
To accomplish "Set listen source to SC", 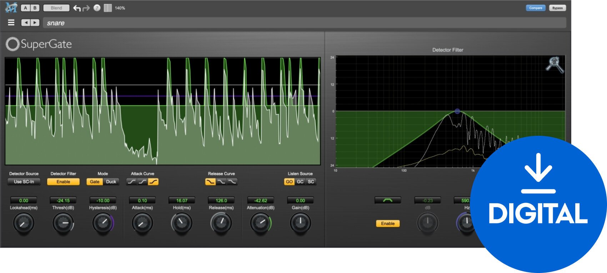I will pyautogui.click(x=311, y=182).
